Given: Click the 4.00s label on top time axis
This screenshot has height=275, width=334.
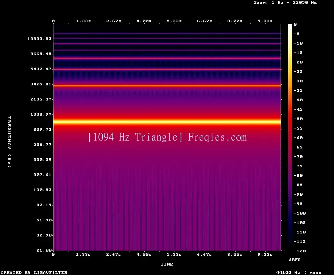Looking at the screenshot, I should coord(144,21).
